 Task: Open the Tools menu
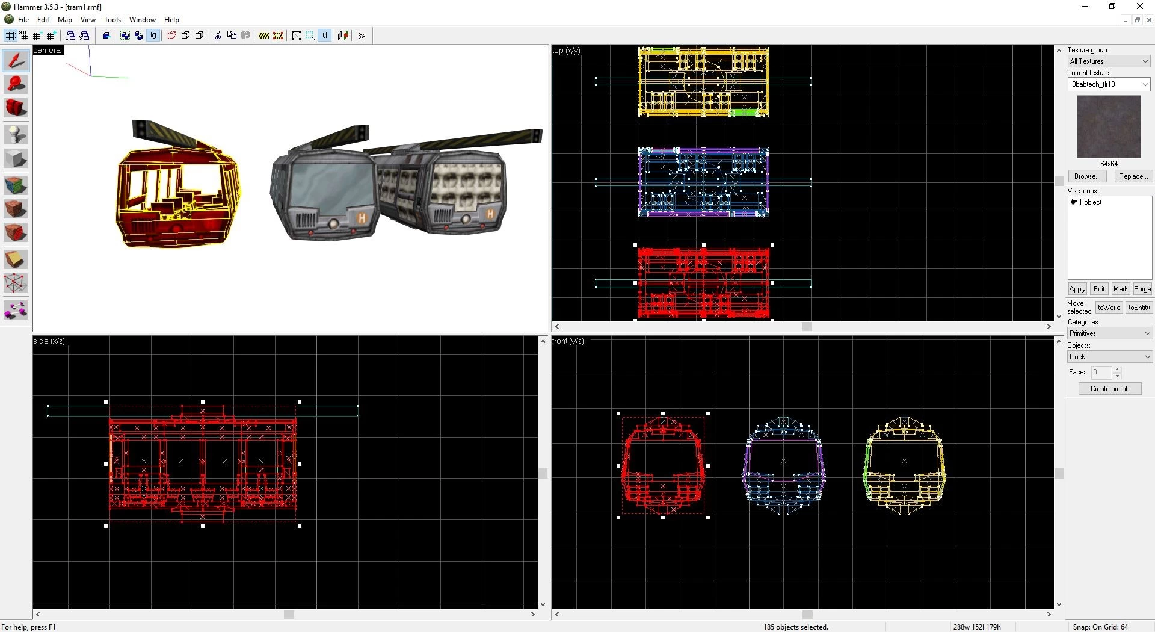(x=112, y=20)
